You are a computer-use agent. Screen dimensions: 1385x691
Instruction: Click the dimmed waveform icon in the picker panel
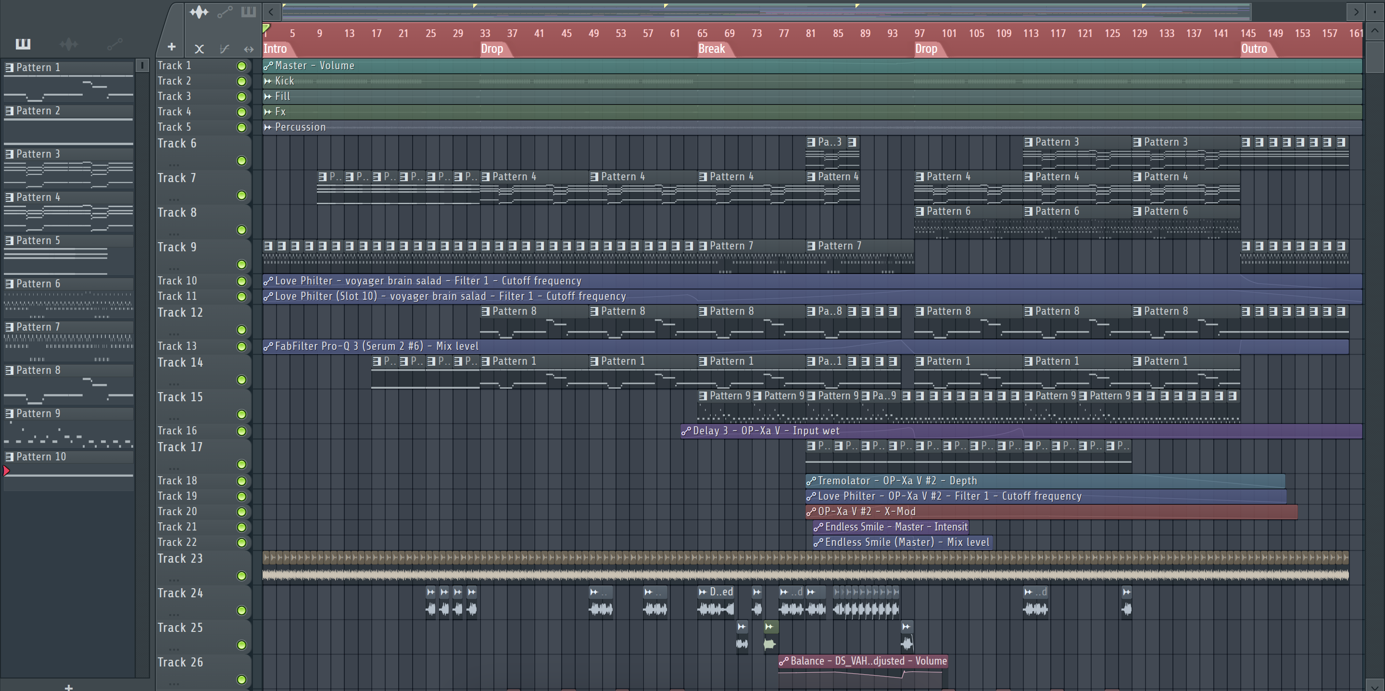click(x=69, y=44)
